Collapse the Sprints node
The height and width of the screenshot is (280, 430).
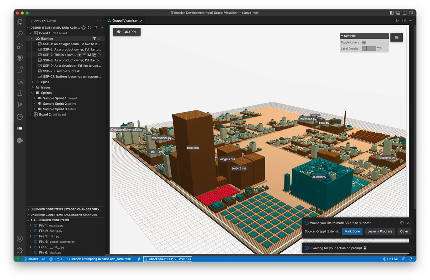coord(32,93)
